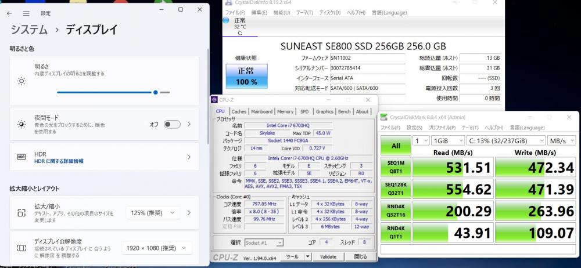Open CrystalDiskMark テーマ(T) menu

pos(471,128)
